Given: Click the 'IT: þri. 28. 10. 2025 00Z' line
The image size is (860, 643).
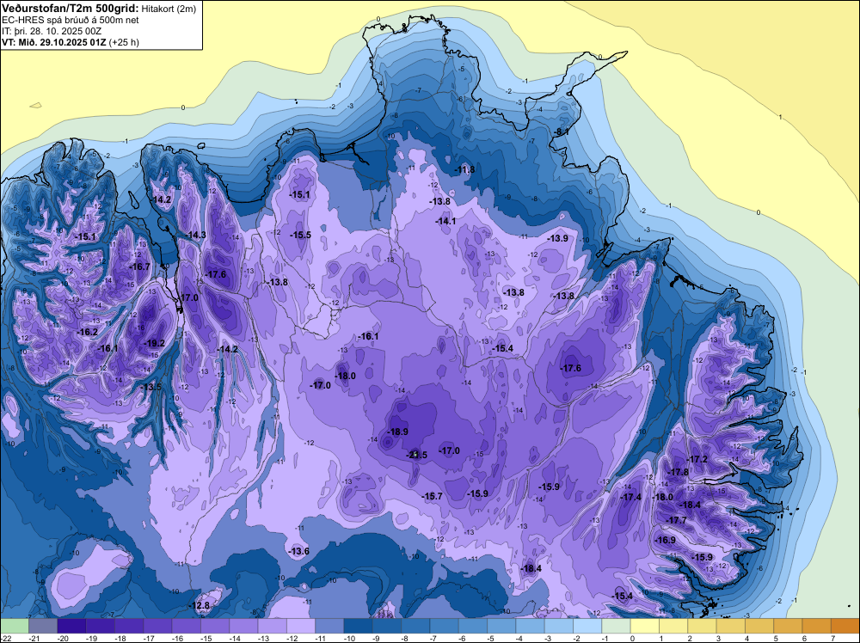Looking at the screenshot, I should point(52,31).
